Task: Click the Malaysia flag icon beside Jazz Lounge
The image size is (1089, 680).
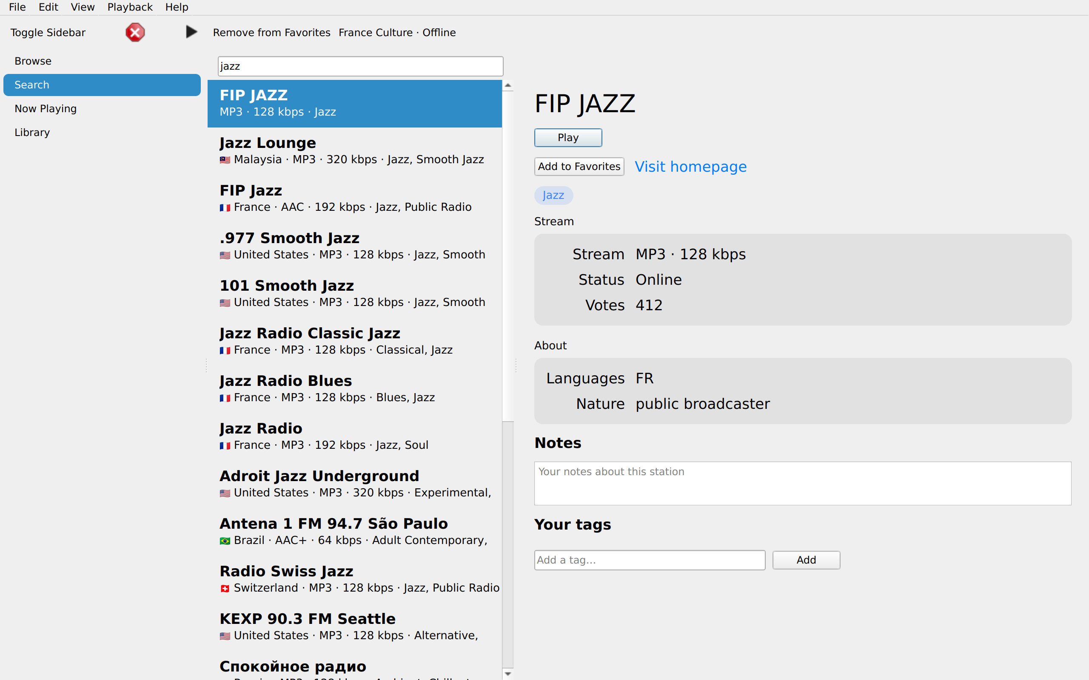Action: [225, 160]
